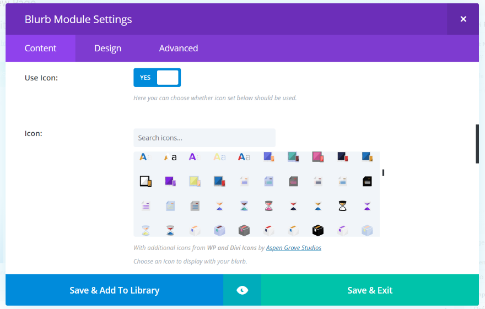Open the Aspen Grove Studios link
This screenshot has width=485, height=309.
294,248
